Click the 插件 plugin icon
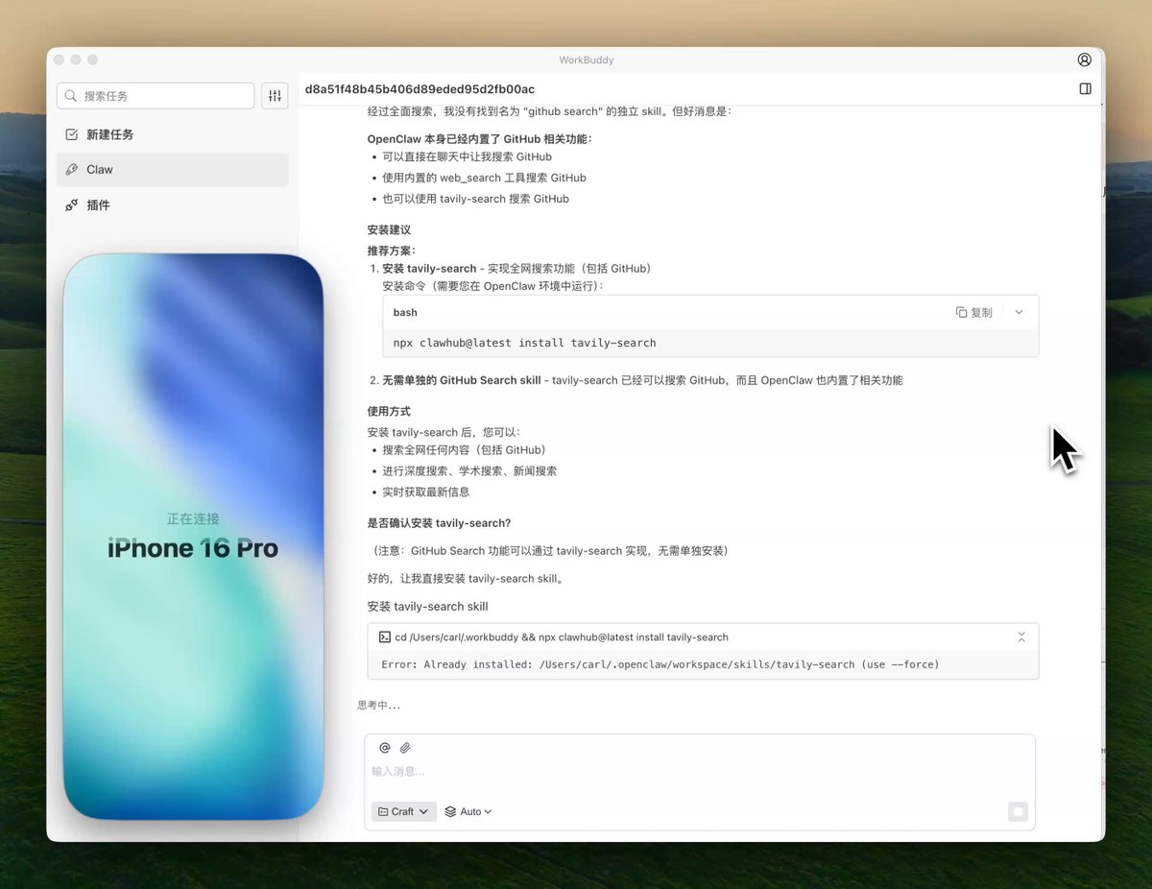The image size is (1152, 889). [x=71, y=204]
